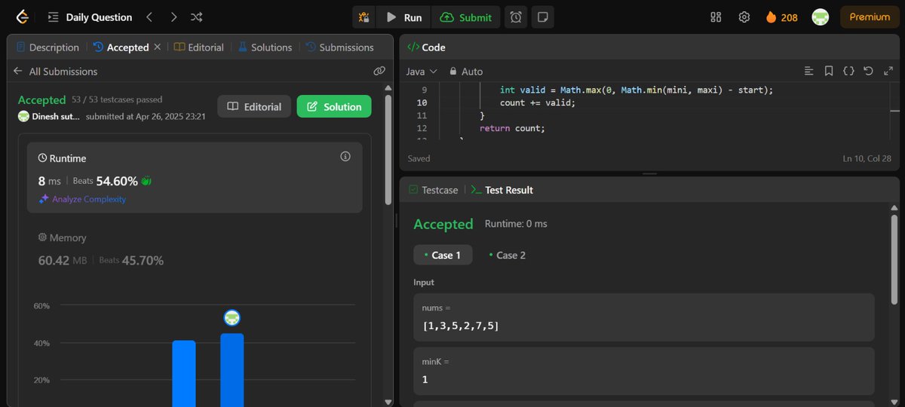Screen dimensions: 905x407
Task: Click code line 10 count += valid
Action: [x=537, y=103]
